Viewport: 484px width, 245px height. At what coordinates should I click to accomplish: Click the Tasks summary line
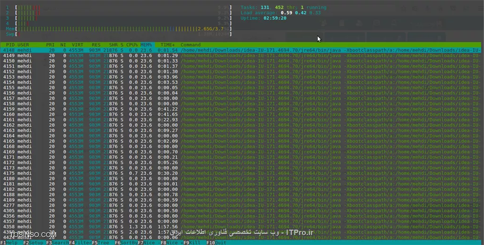point(284,8)
